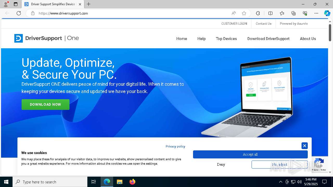The width and height of the screenshot is (333, 187).
Task: Close the cookie banner
Action: [x=305, y=146]
